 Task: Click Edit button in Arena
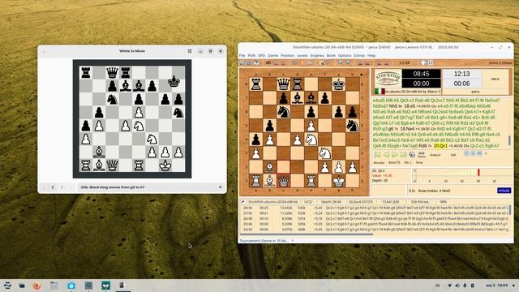tap(453, 155)
